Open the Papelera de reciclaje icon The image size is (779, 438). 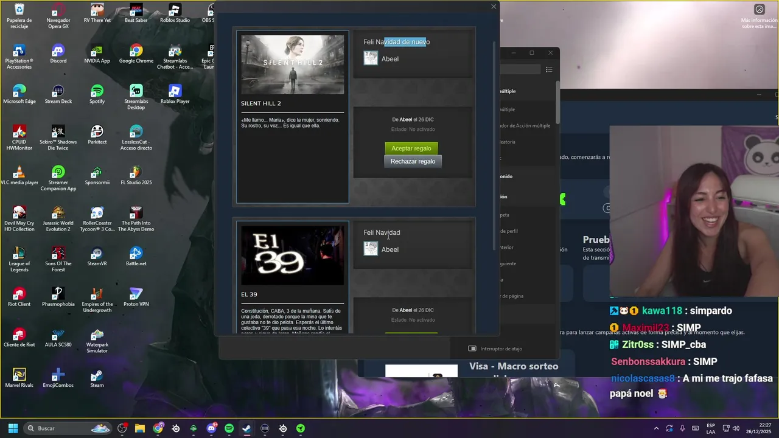point(19,16)
